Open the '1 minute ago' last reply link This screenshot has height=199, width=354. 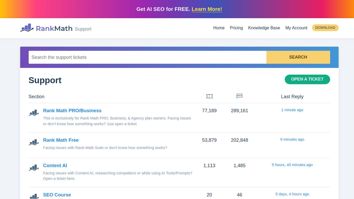(x=292, y=110)
